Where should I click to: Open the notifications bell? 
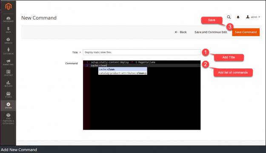click(x=238, y=17)
